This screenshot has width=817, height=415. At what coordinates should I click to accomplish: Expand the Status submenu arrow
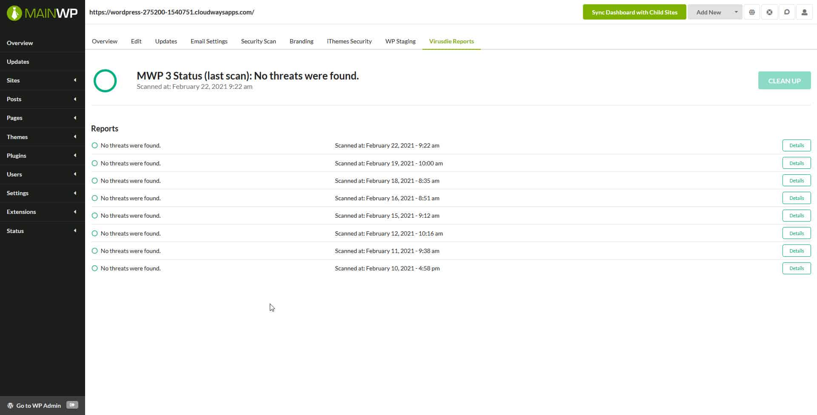click(75, 231)
